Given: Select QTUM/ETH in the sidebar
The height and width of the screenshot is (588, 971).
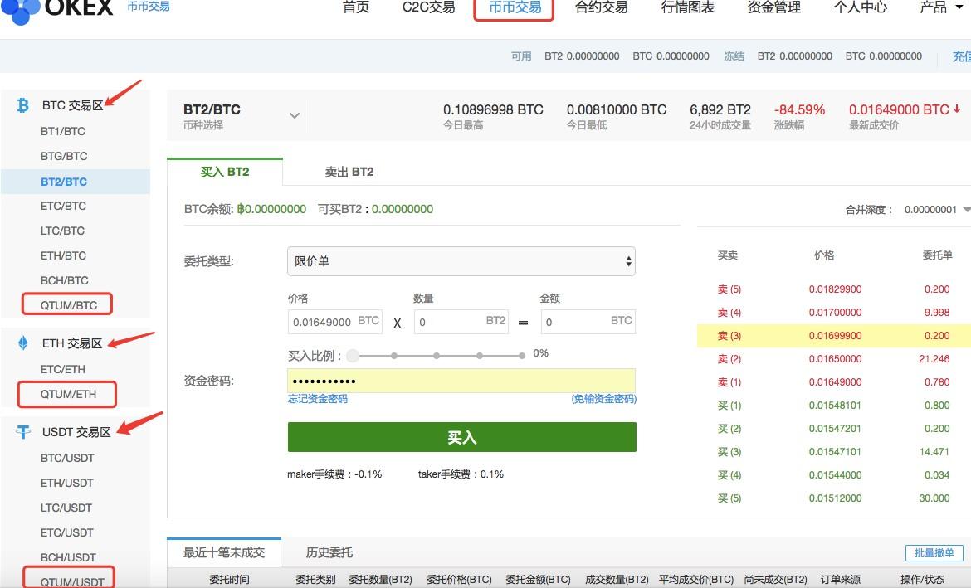Looking at the screenshot, I should (x=67, y=394).
